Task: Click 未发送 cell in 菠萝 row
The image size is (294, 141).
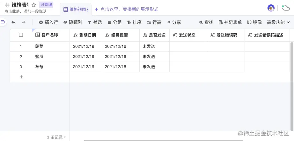Action: click(x=155, y=46)
